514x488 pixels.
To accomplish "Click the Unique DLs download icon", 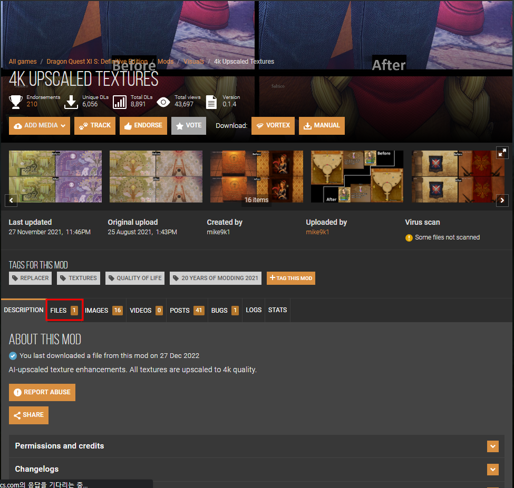I will click(x=71, y=102).
